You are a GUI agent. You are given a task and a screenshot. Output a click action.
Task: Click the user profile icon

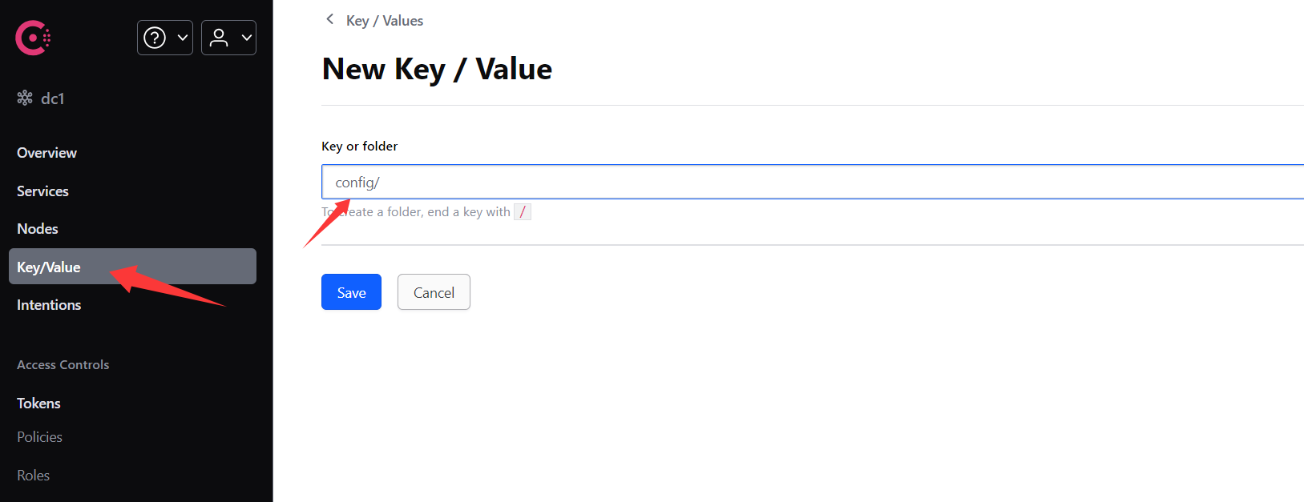click(x=219, y=38)
